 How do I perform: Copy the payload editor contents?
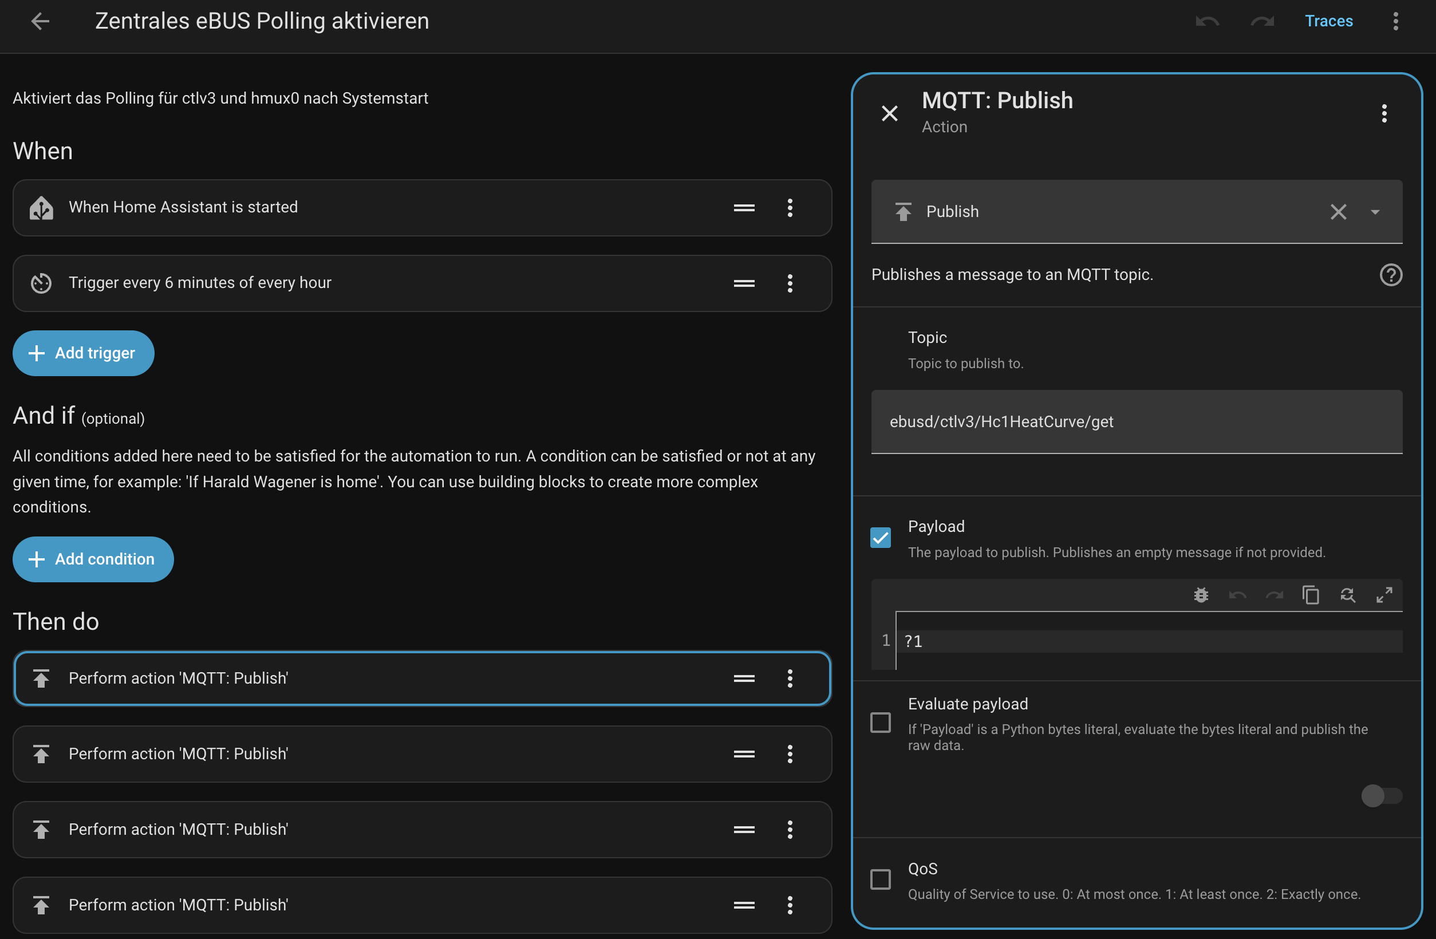(1311, 595)
